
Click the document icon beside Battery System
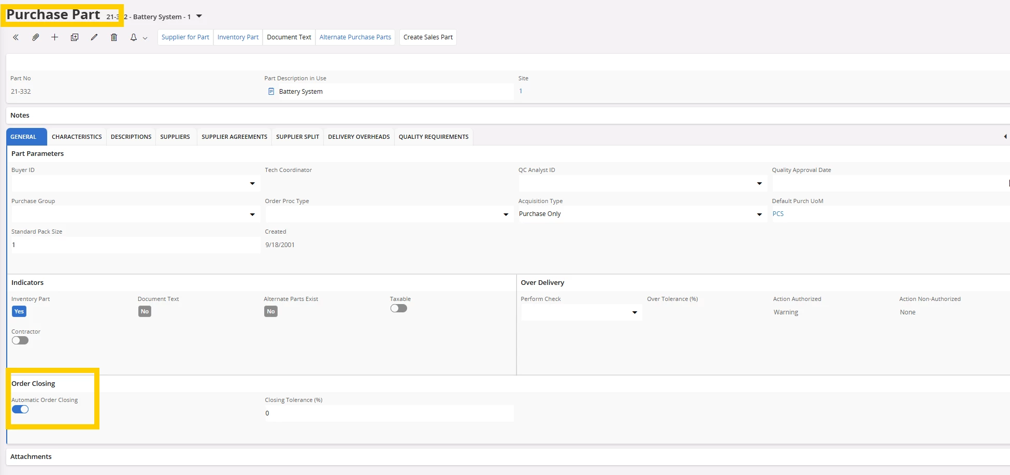[x=271, y=92]
